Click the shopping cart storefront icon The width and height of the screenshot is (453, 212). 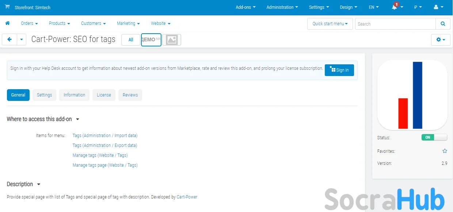(x=7, y=7)
